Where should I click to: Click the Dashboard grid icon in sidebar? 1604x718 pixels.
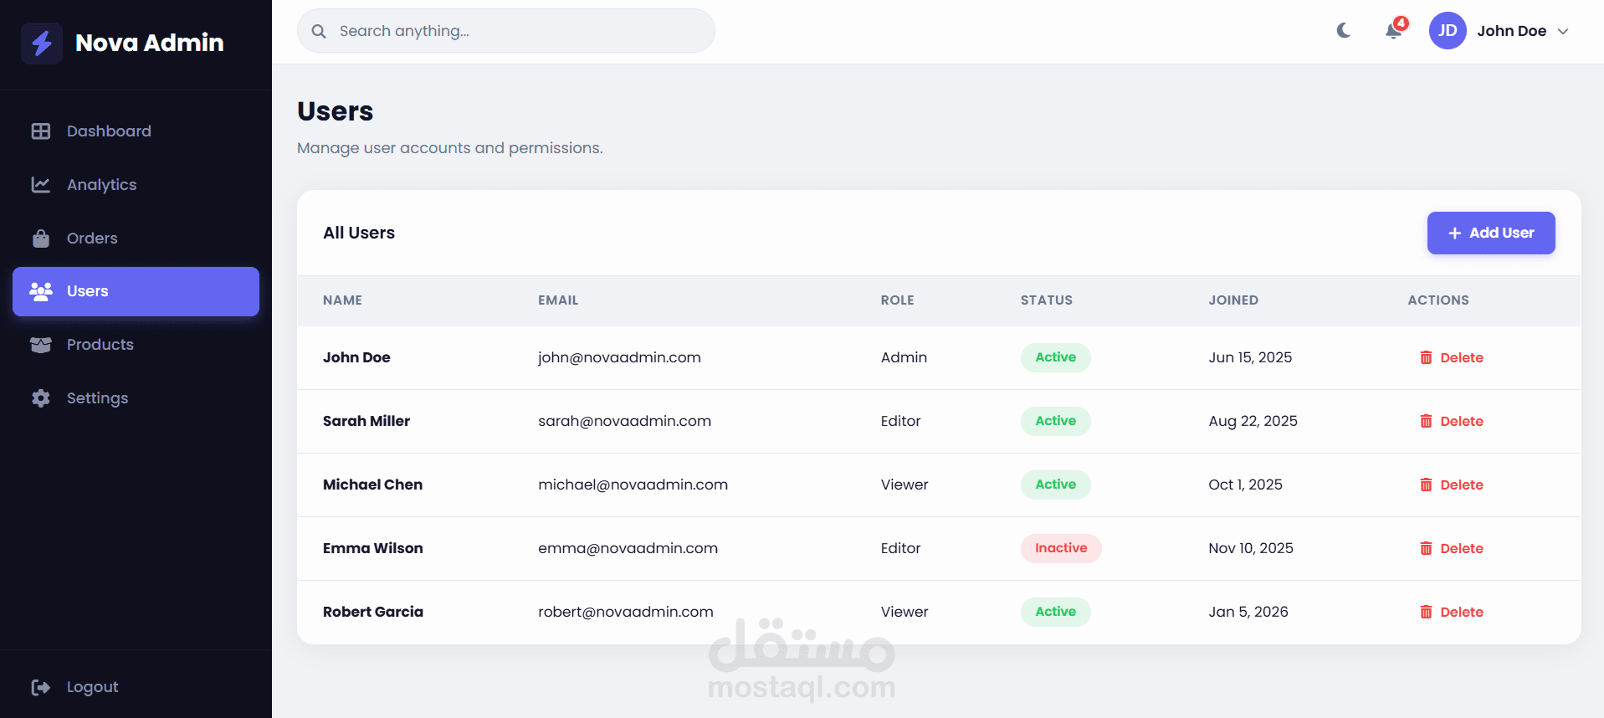(x=41, y=131)
